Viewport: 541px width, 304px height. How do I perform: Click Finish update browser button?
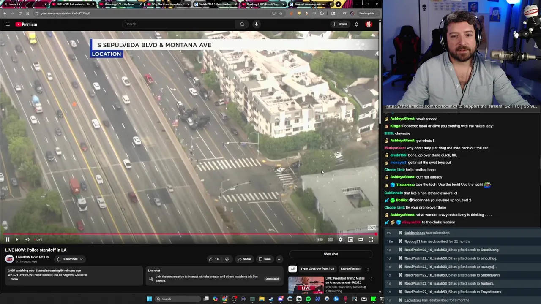click(367, 13)
